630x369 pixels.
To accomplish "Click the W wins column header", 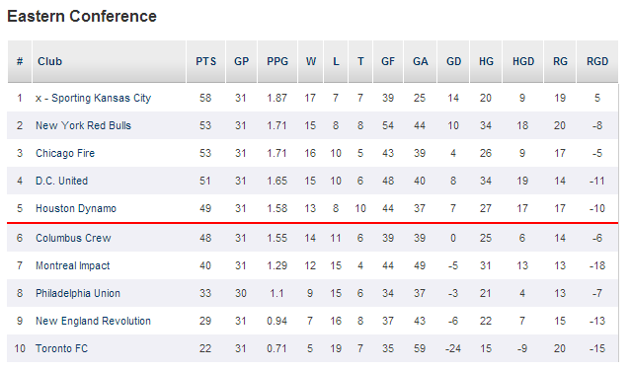I will [x=311, y=61].
